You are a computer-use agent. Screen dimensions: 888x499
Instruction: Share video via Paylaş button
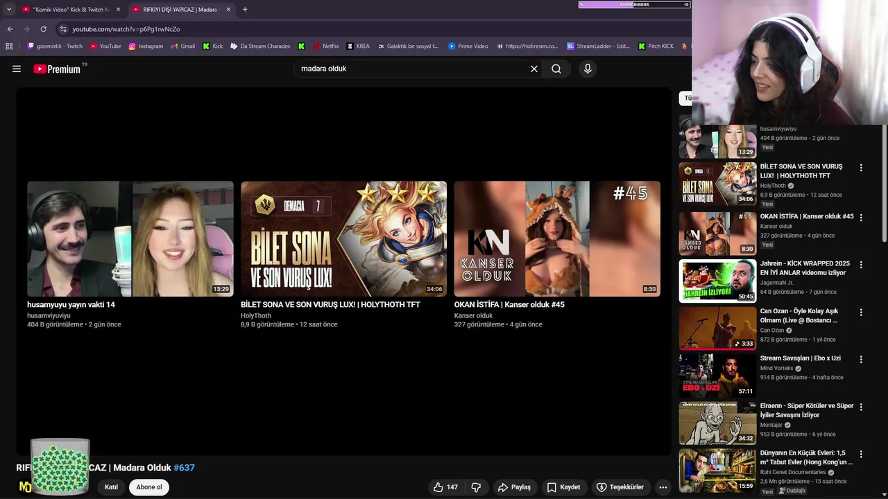[x=514, y=487]
